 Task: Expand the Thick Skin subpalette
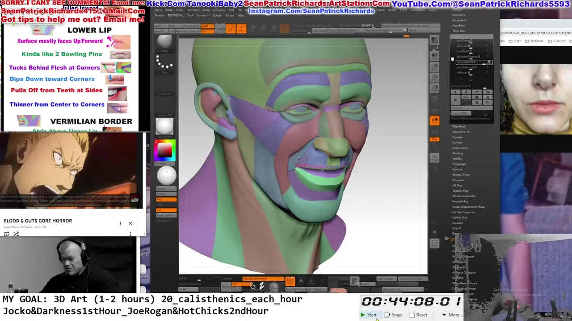pyautogui.click(x=458, y=31)
